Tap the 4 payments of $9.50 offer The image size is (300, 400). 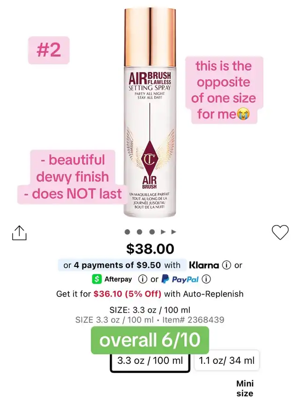(120, 265)
